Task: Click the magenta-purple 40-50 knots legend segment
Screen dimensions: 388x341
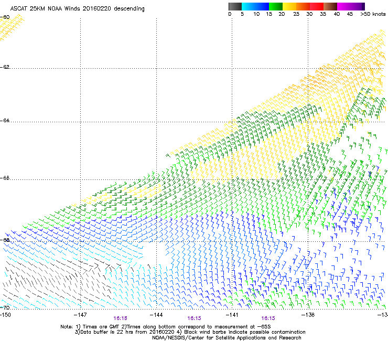Action: (x=351, y=6)
